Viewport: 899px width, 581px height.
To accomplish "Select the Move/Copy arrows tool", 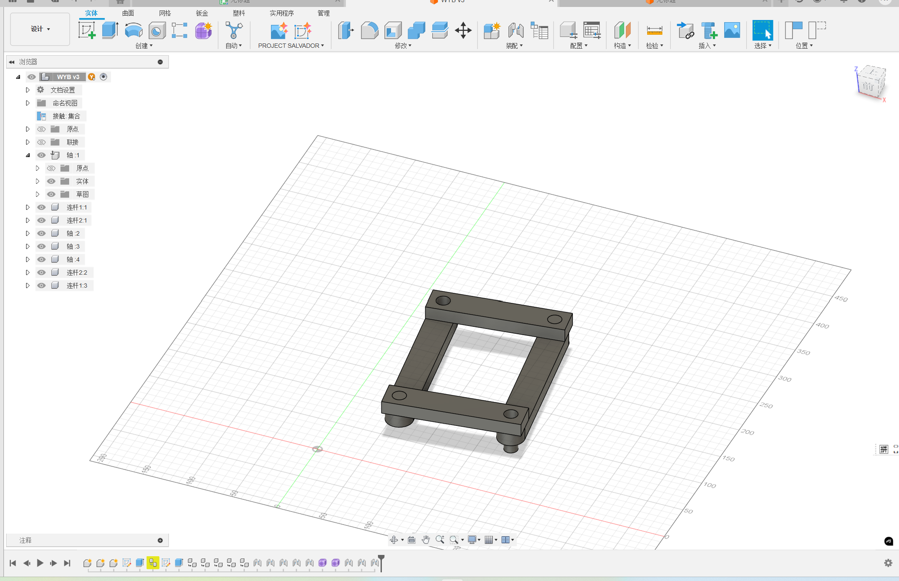I will point(463,30).
